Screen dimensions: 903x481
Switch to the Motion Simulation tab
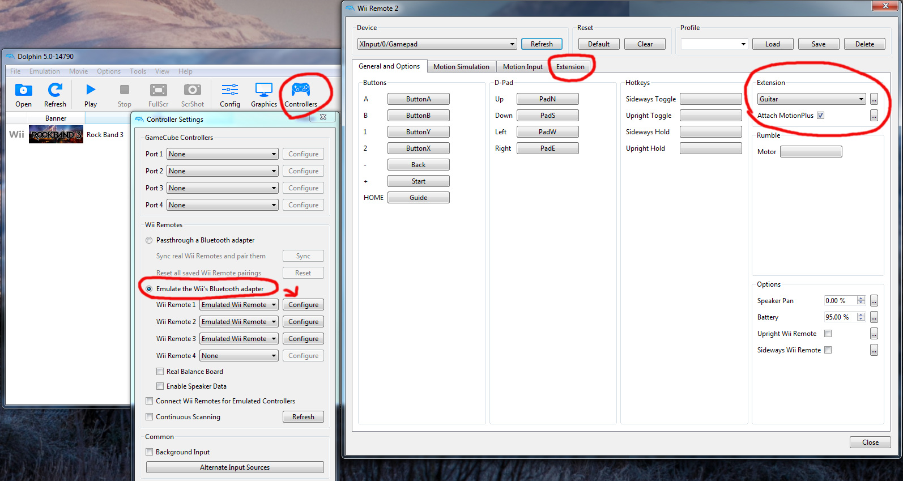coord(461,67)
